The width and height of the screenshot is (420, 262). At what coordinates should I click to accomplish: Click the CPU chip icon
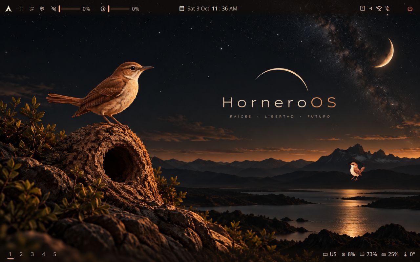coord(344,254)
